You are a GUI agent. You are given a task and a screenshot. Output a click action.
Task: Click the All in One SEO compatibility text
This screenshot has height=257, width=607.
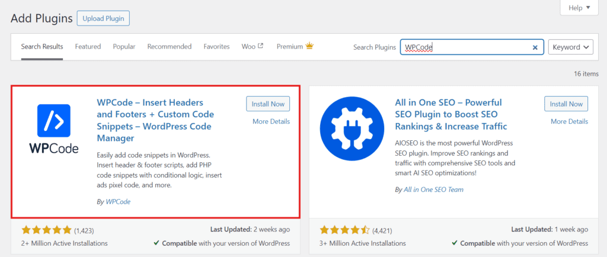coord(520,243)
